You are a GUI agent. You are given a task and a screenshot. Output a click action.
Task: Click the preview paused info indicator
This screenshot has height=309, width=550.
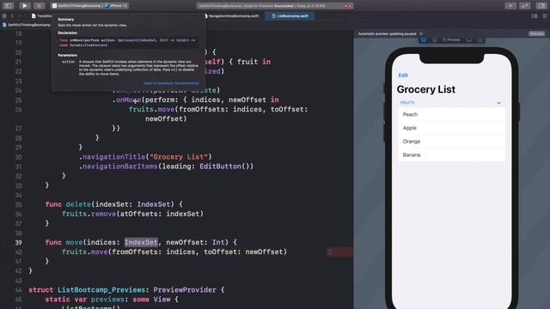(421, 33)
